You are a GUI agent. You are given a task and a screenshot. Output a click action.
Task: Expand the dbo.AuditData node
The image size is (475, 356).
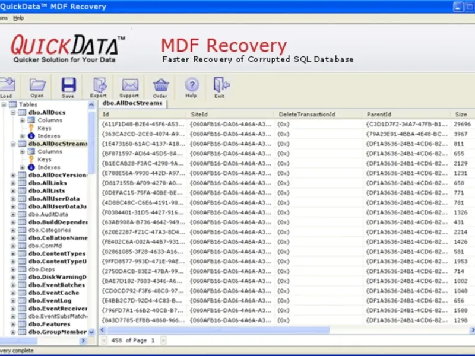13,215
